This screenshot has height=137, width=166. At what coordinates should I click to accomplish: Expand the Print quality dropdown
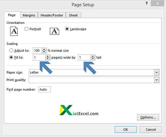tap(156, 80)
